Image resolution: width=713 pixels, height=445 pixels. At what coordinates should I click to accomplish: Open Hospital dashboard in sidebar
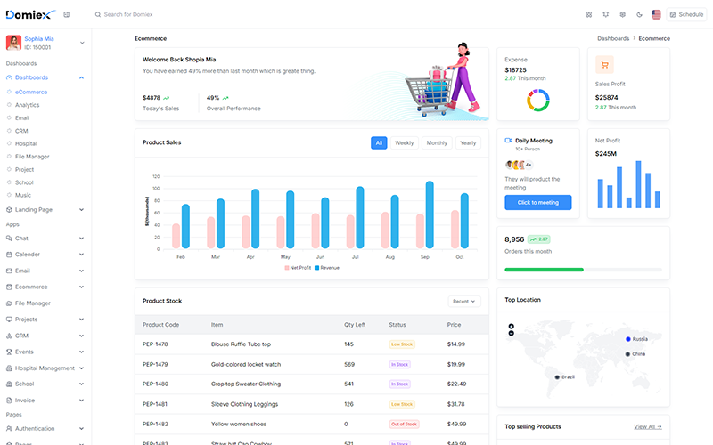click(26, 143)
